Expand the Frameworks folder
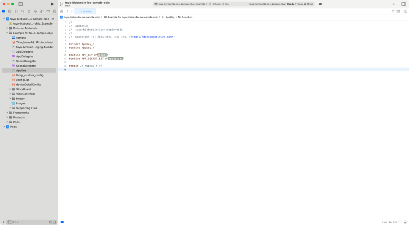Viewport: 409px width, 225px height. (7, 113)
